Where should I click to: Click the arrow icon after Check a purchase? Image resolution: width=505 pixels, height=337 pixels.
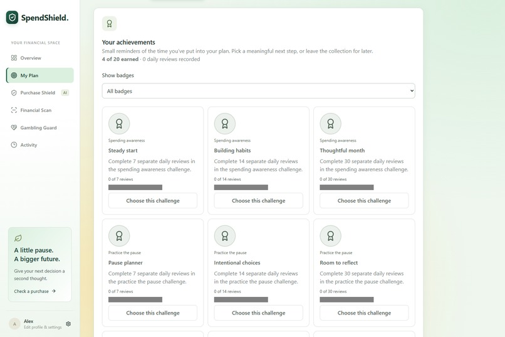tap(54, 291)
